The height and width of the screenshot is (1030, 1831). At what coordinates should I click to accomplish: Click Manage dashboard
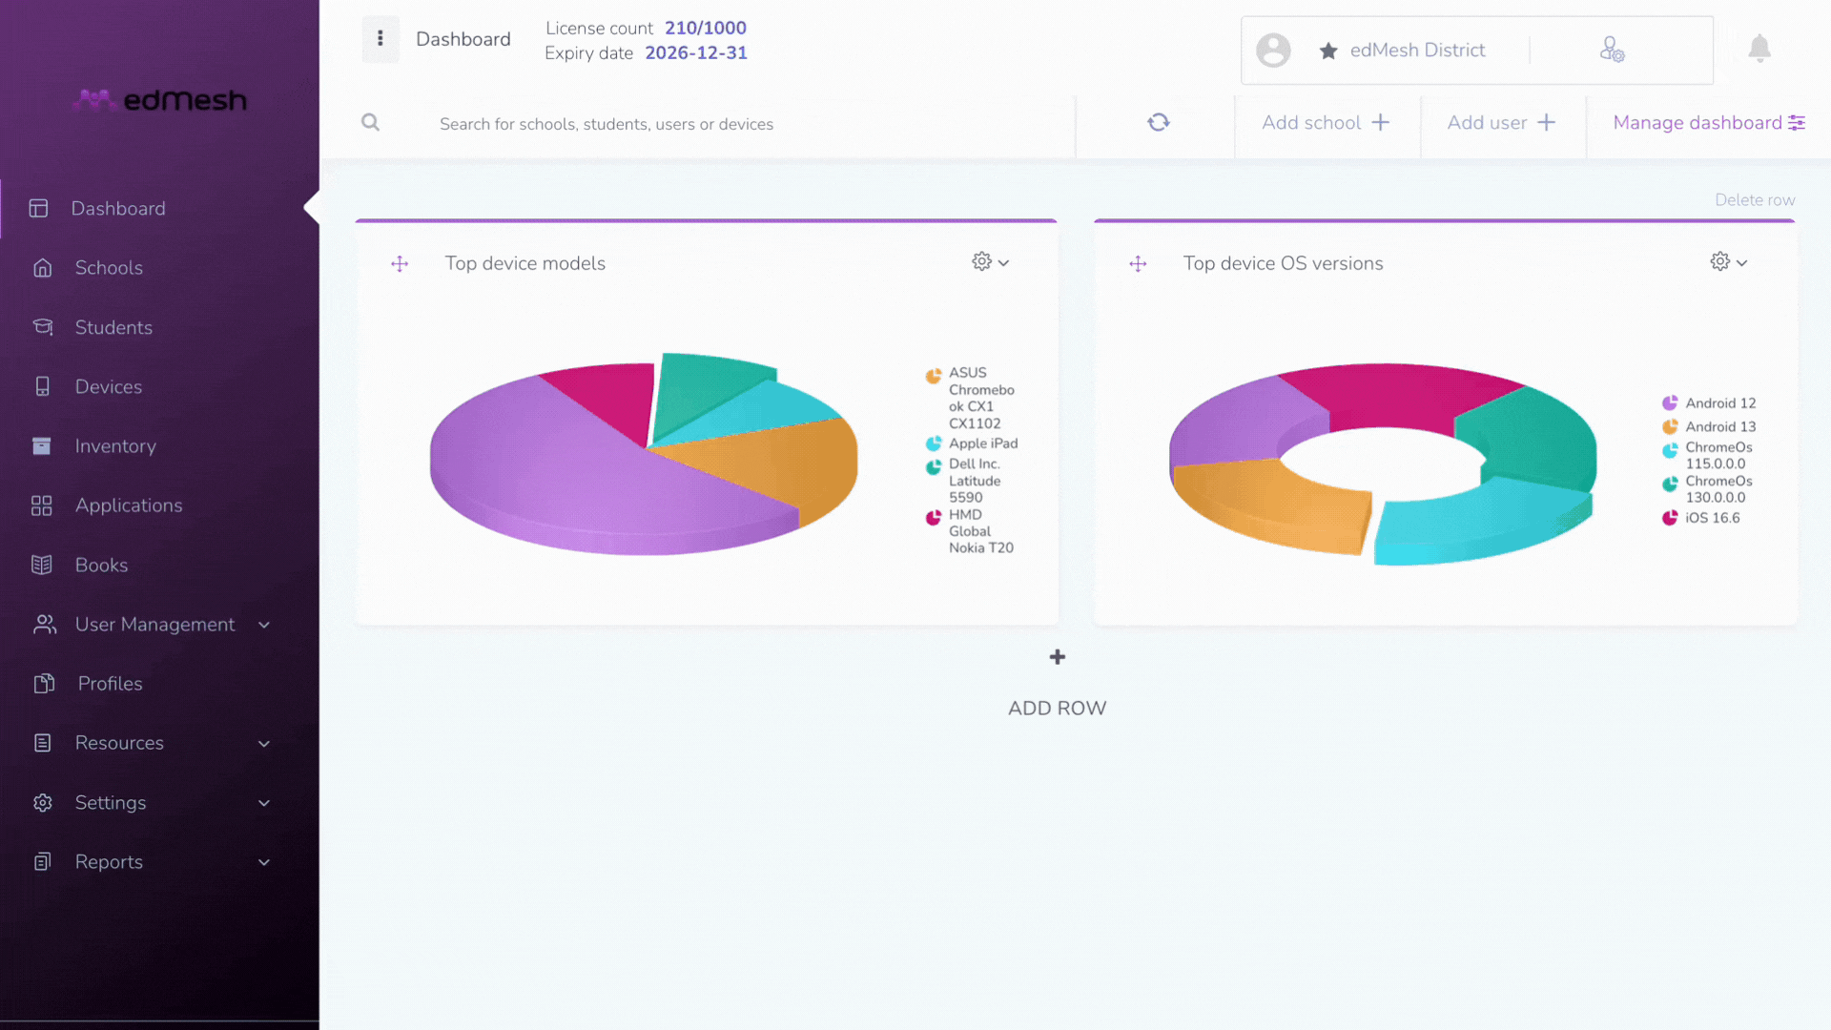pos(1709,122)
